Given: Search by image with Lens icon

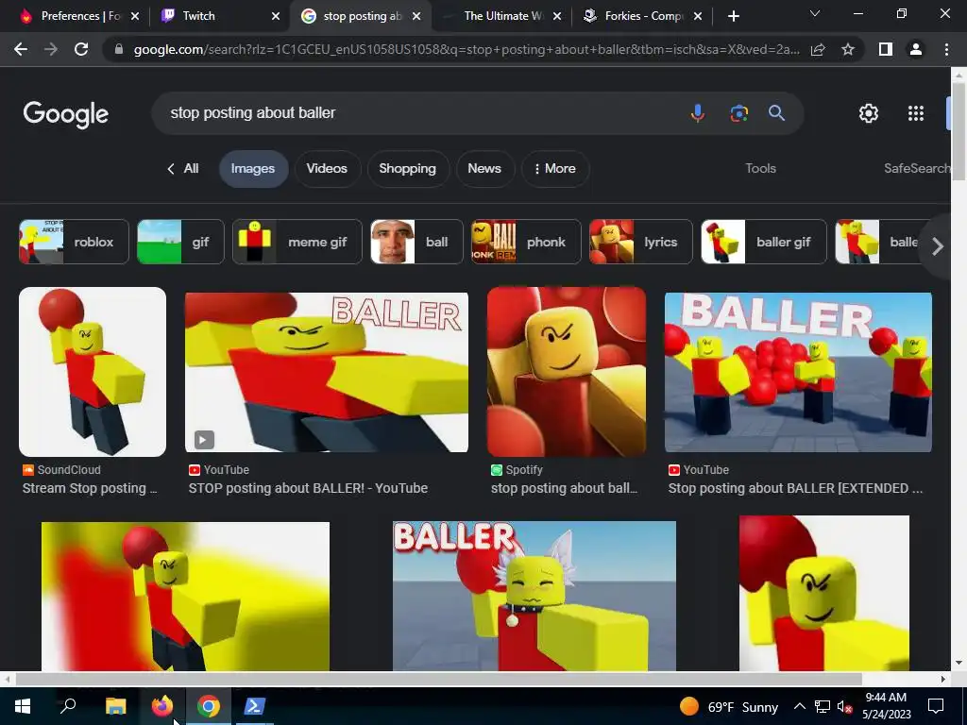Looking at the screenshot, I should [738, 113].
